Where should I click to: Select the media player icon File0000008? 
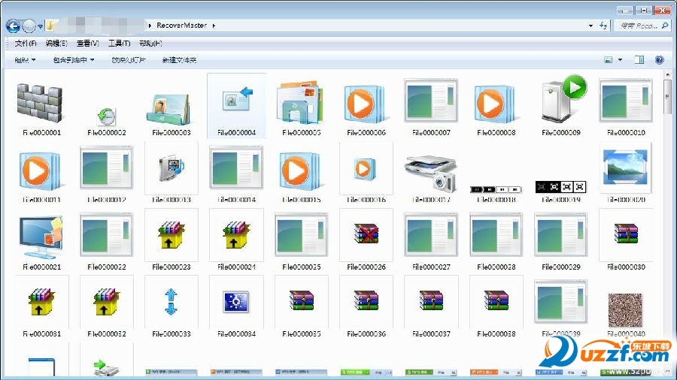(494, 104)
